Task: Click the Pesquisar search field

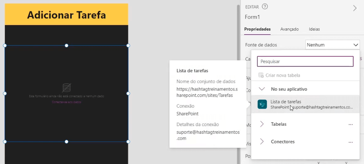Action: 305,62
